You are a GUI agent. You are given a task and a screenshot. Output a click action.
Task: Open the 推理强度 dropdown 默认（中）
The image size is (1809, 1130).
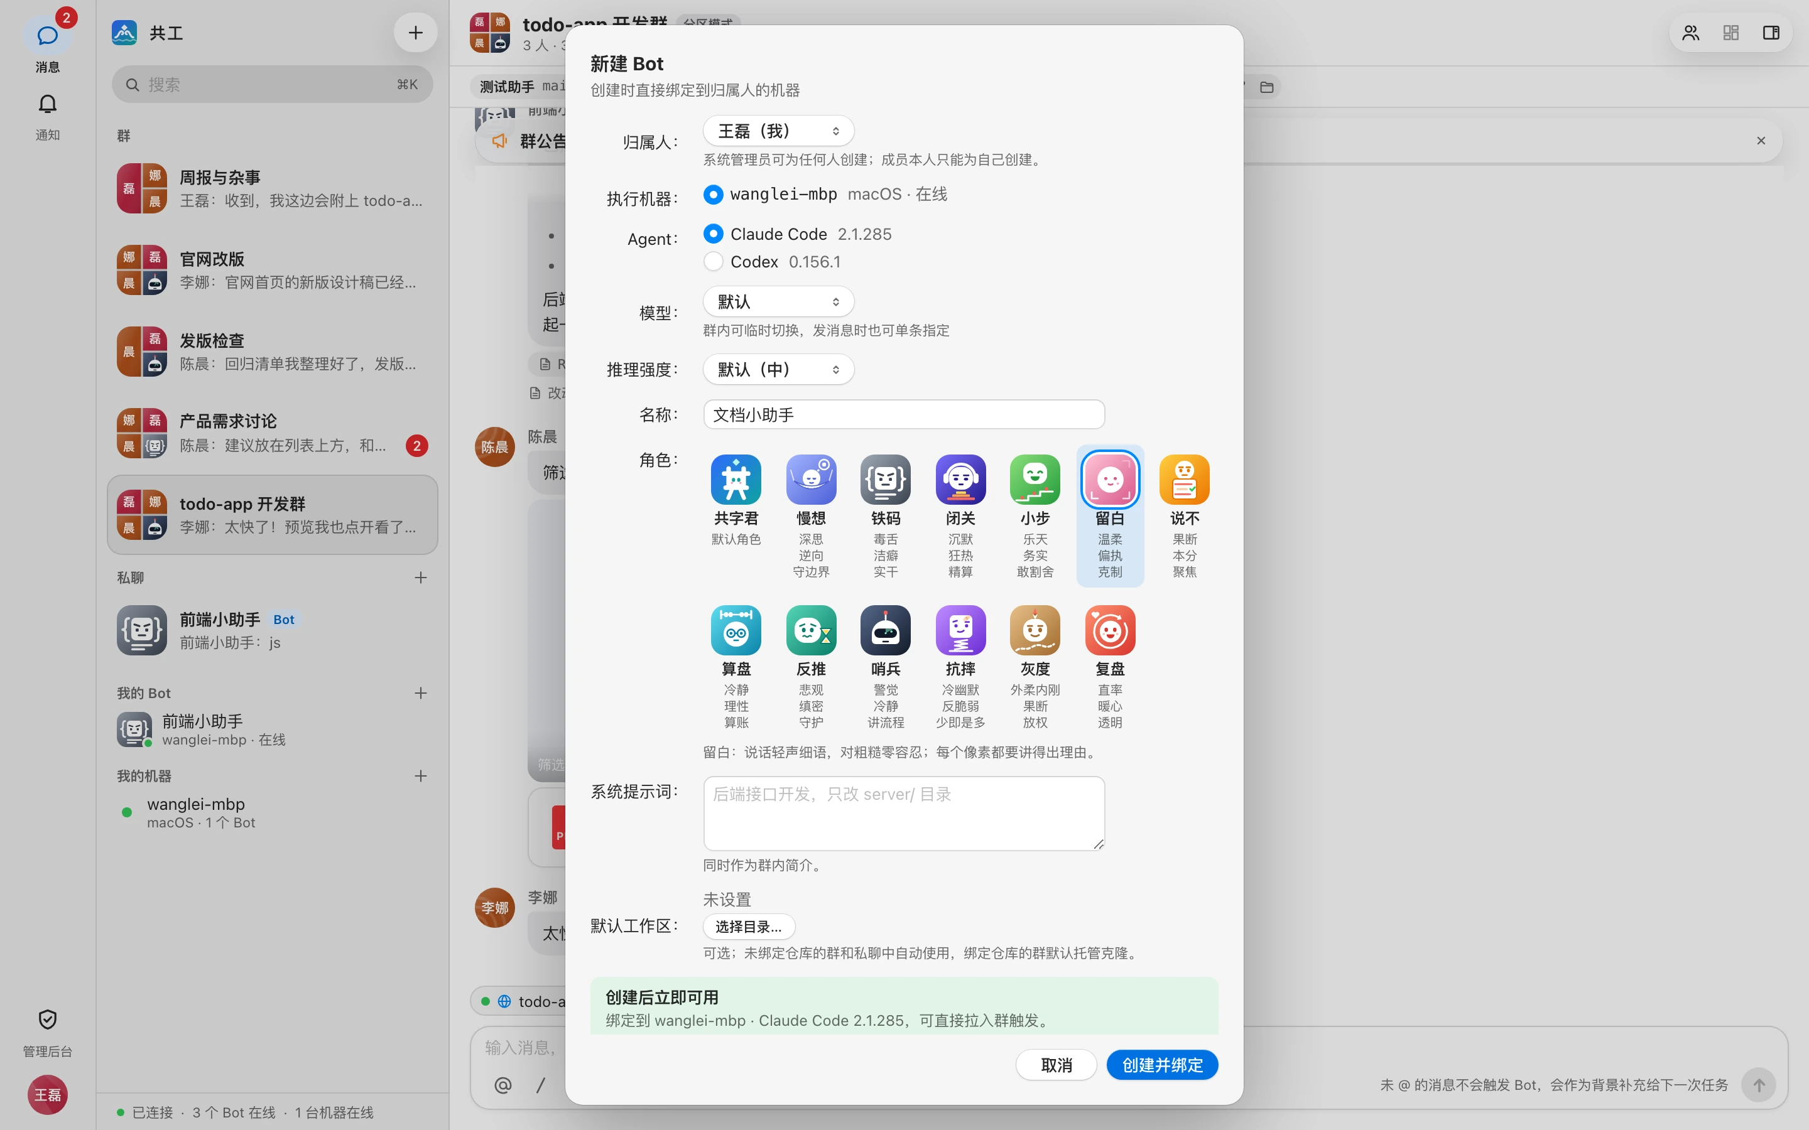[778, 369]
